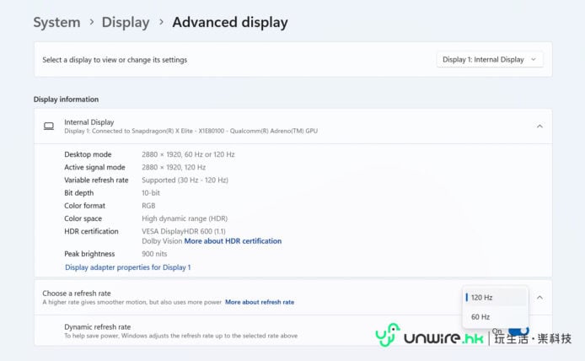This screenshot has width=585, height=361.
Task: Click the unwire.hk logo watermark
Action: [428, 337]
